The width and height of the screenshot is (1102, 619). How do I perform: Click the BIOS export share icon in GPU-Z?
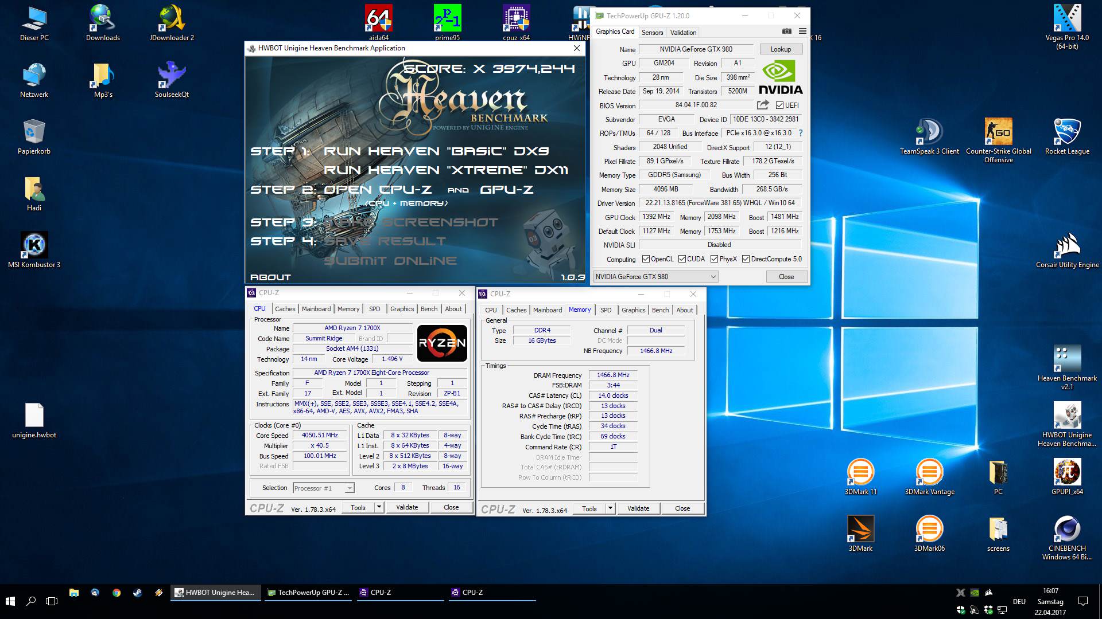(763, 105)
